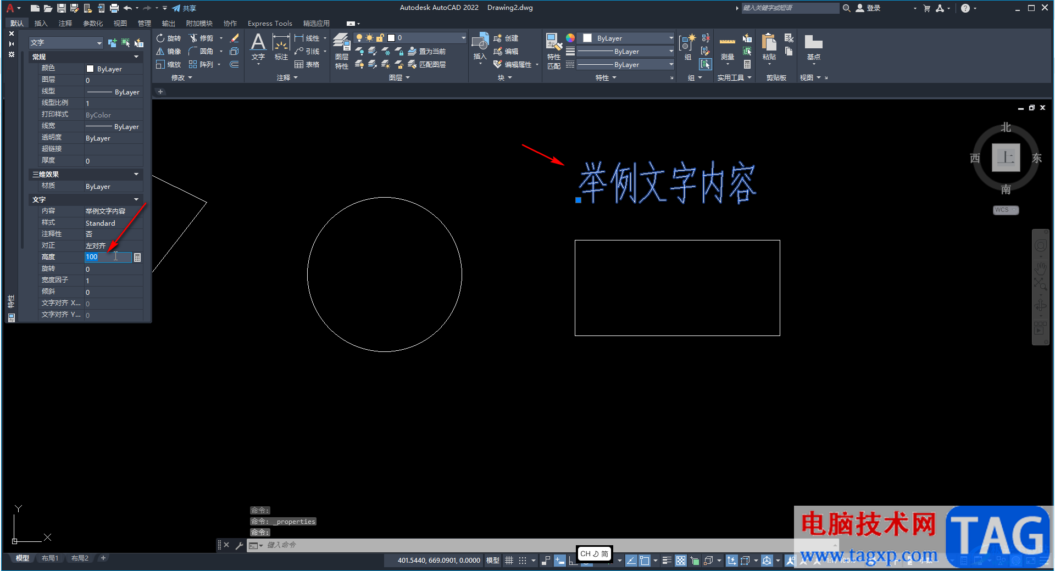
Task: Open the 参数化 ribbon tab
Action: point(93,23)
